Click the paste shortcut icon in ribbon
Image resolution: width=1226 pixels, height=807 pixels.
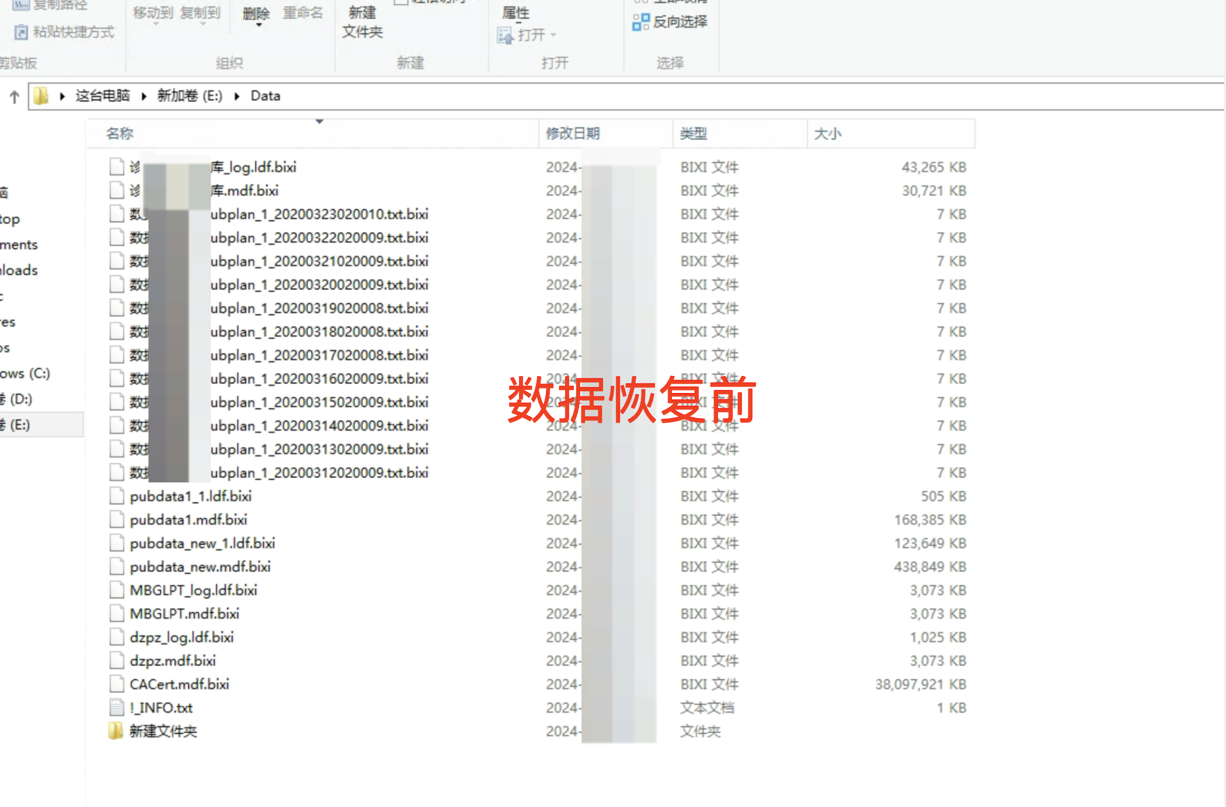point(21,32)
